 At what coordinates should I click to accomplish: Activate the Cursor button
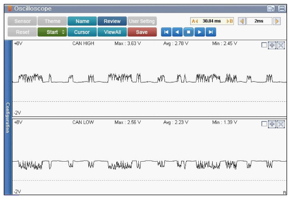click(82, 32)
